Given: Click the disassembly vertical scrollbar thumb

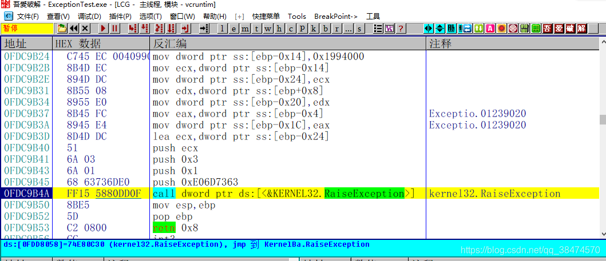Looking at the screenshot, I should (x=603, y=119).
